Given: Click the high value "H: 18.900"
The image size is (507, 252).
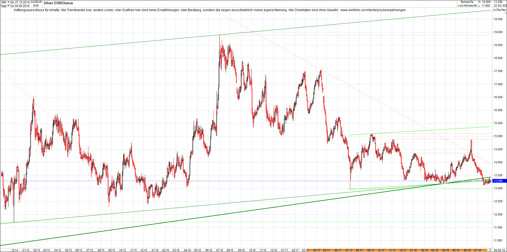Looking at the screenshot, I should point(484,2).
